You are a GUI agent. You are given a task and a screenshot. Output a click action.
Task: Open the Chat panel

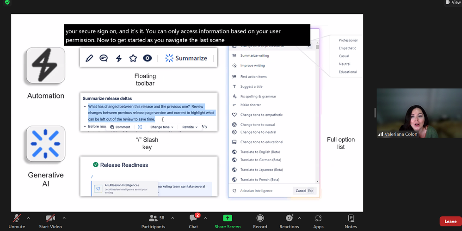[193, 221]
